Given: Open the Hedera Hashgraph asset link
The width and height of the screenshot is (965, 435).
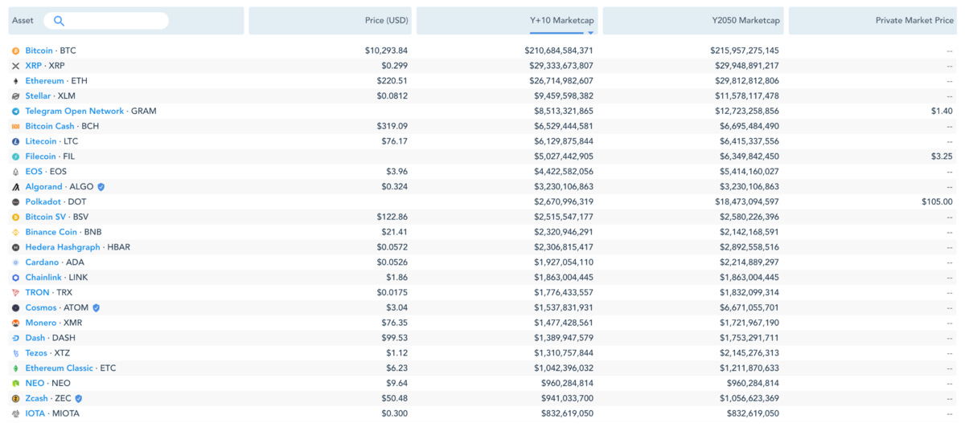Looking at the screenshot, I should click(x=63, y=247).
